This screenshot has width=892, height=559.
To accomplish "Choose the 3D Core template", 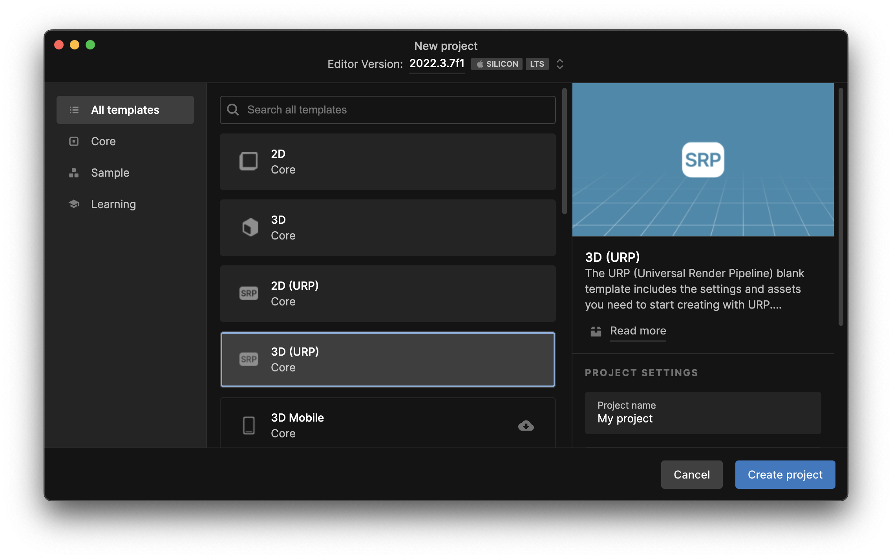I will tap(388, 228).
